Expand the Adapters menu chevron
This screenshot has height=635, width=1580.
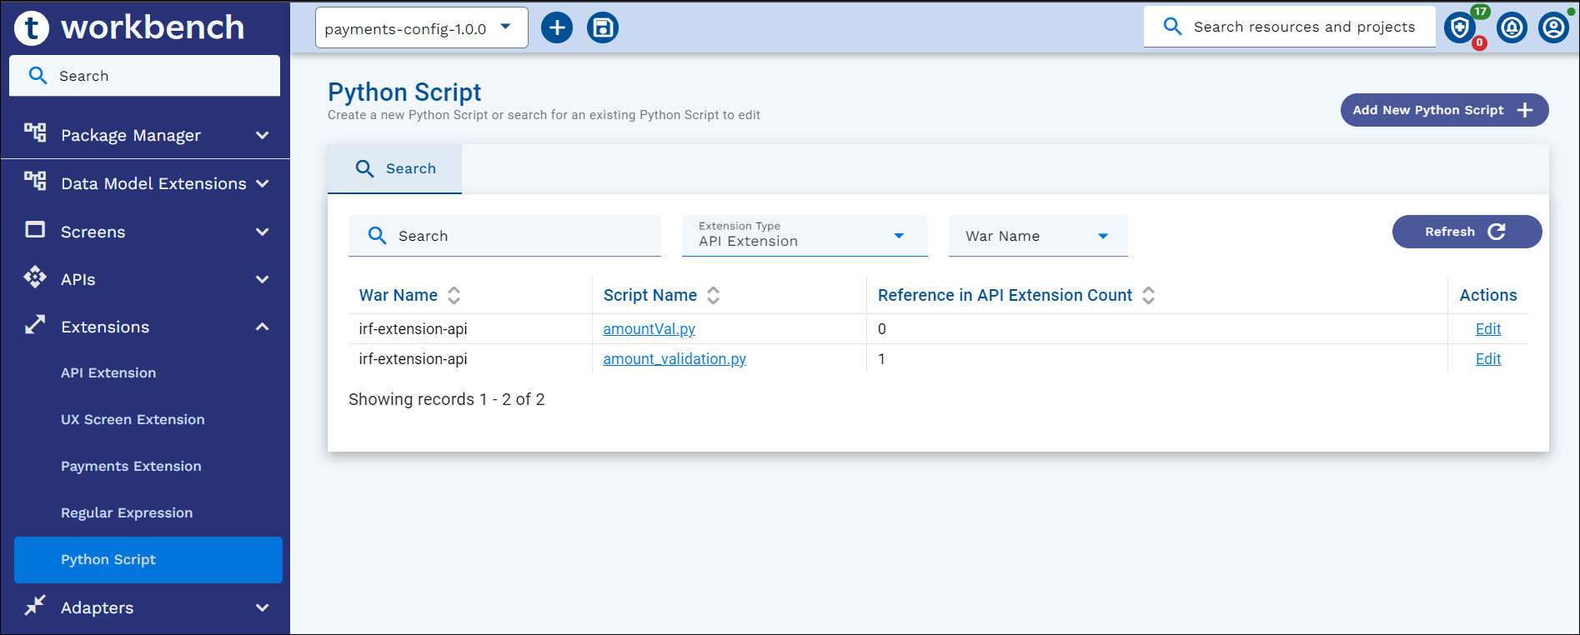pyautogui.click(x=262, y=607)
